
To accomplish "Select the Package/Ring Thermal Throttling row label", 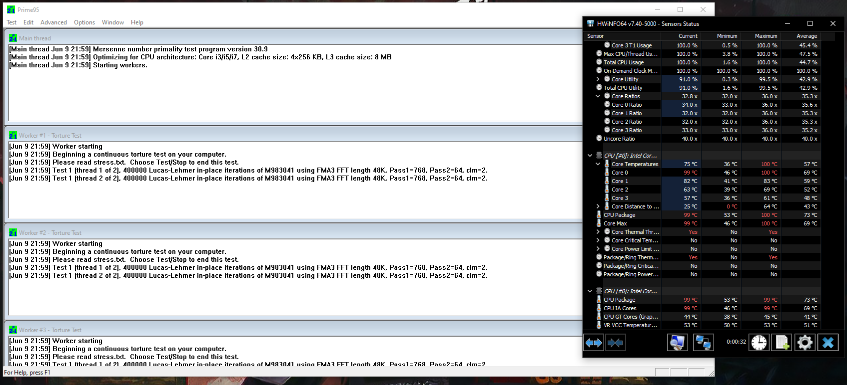I will click(x=631, y=257).
